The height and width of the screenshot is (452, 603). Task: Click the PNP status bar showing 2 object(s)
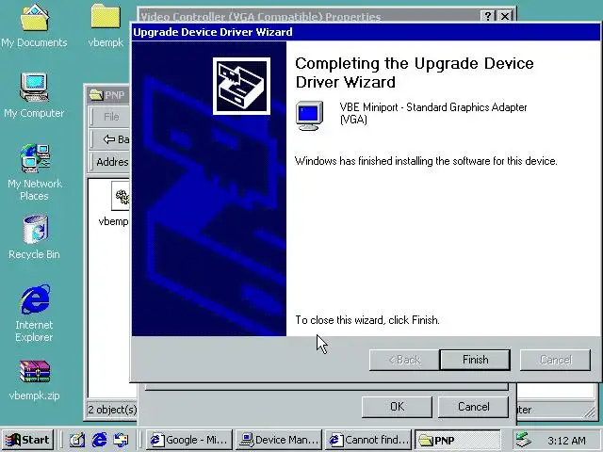[111, 410]
